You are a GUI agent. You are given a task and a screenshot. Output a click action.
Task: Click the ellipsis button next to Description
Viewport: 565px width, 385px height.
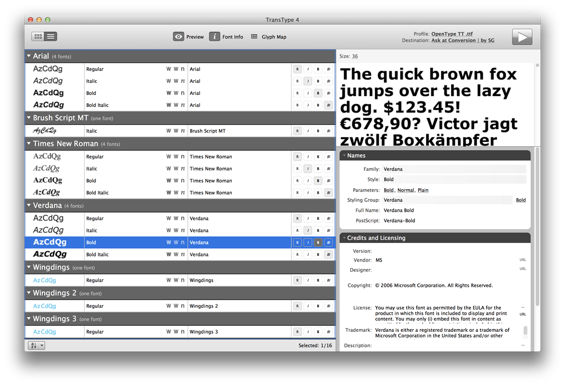pos(523,345)
